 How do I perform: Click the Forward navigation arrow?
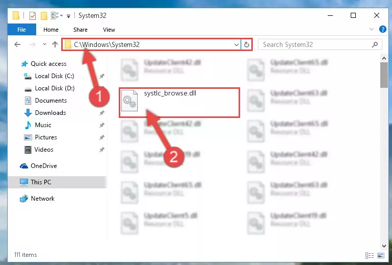[33, 44]
